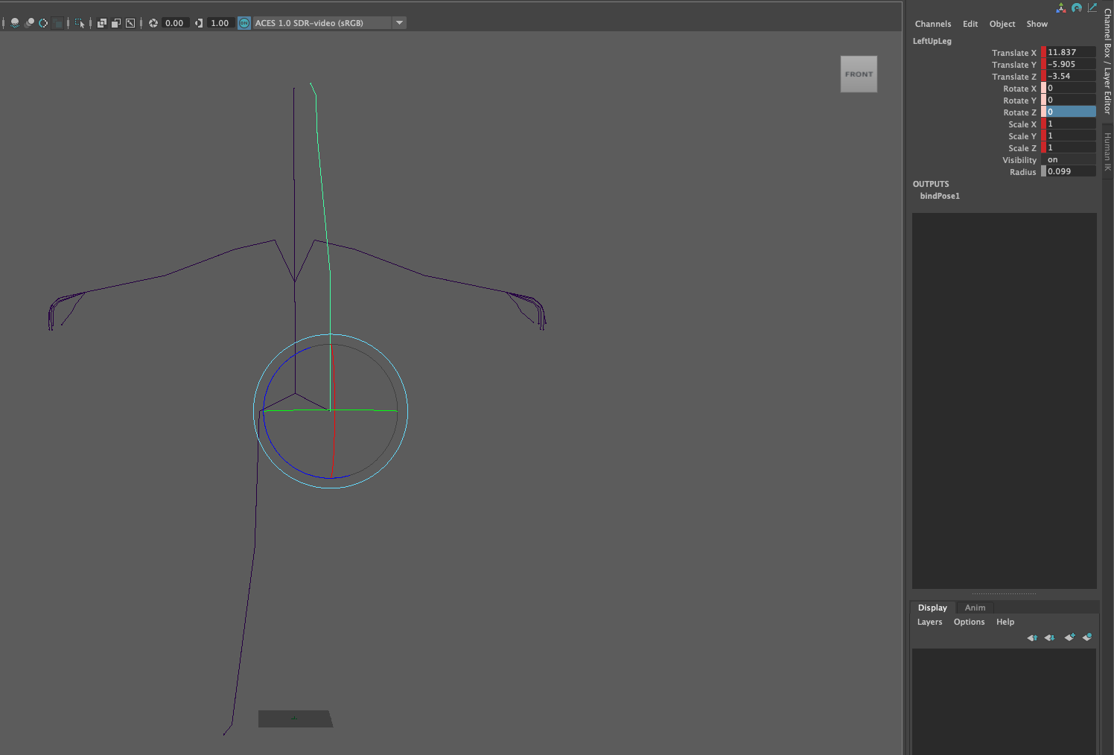This screenshot has width=1114, height=755.
Task: Open the ACES 1.0 SDR-video color dropdown
Action: tap(399, 23)
